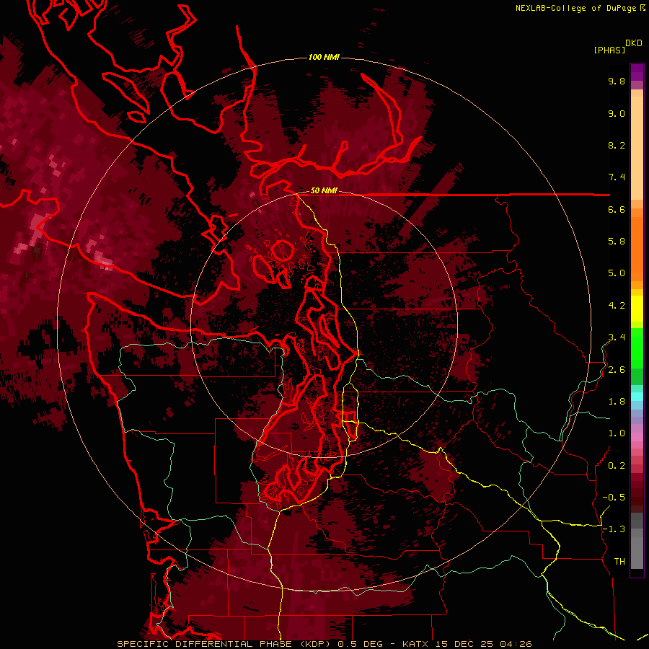This screenshot has width=649, height=649.
Task: Select the 5.8 scale label
Action: pos(617,242)
